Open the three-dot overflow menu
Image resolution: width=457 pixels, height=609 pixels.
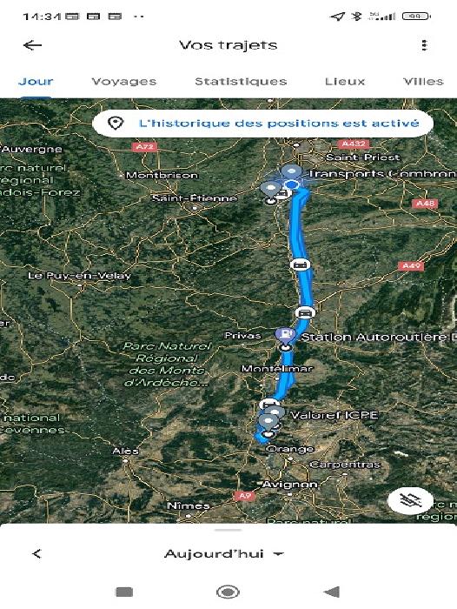[424, 45]
